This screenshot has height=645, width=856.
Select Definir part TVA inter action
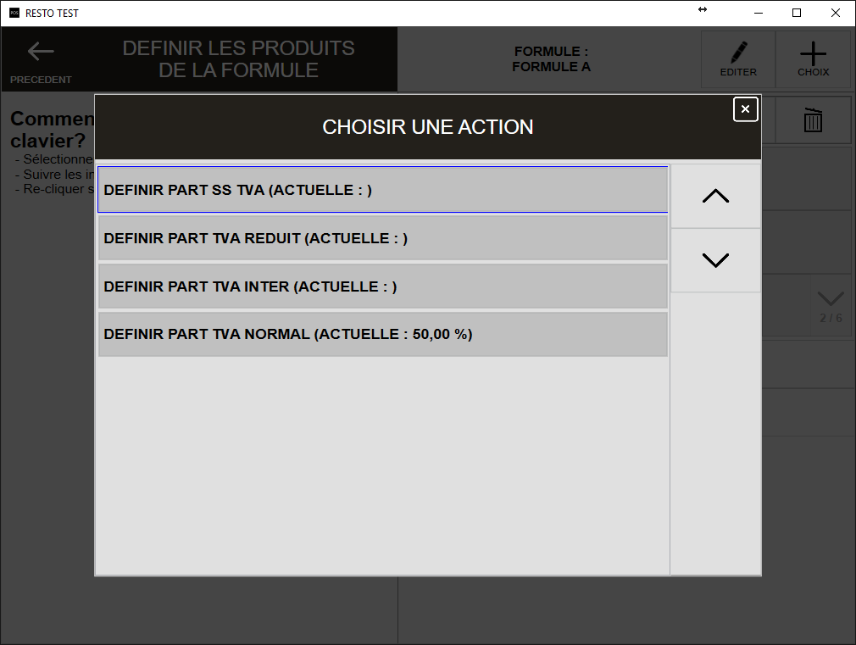click(383, 286)
